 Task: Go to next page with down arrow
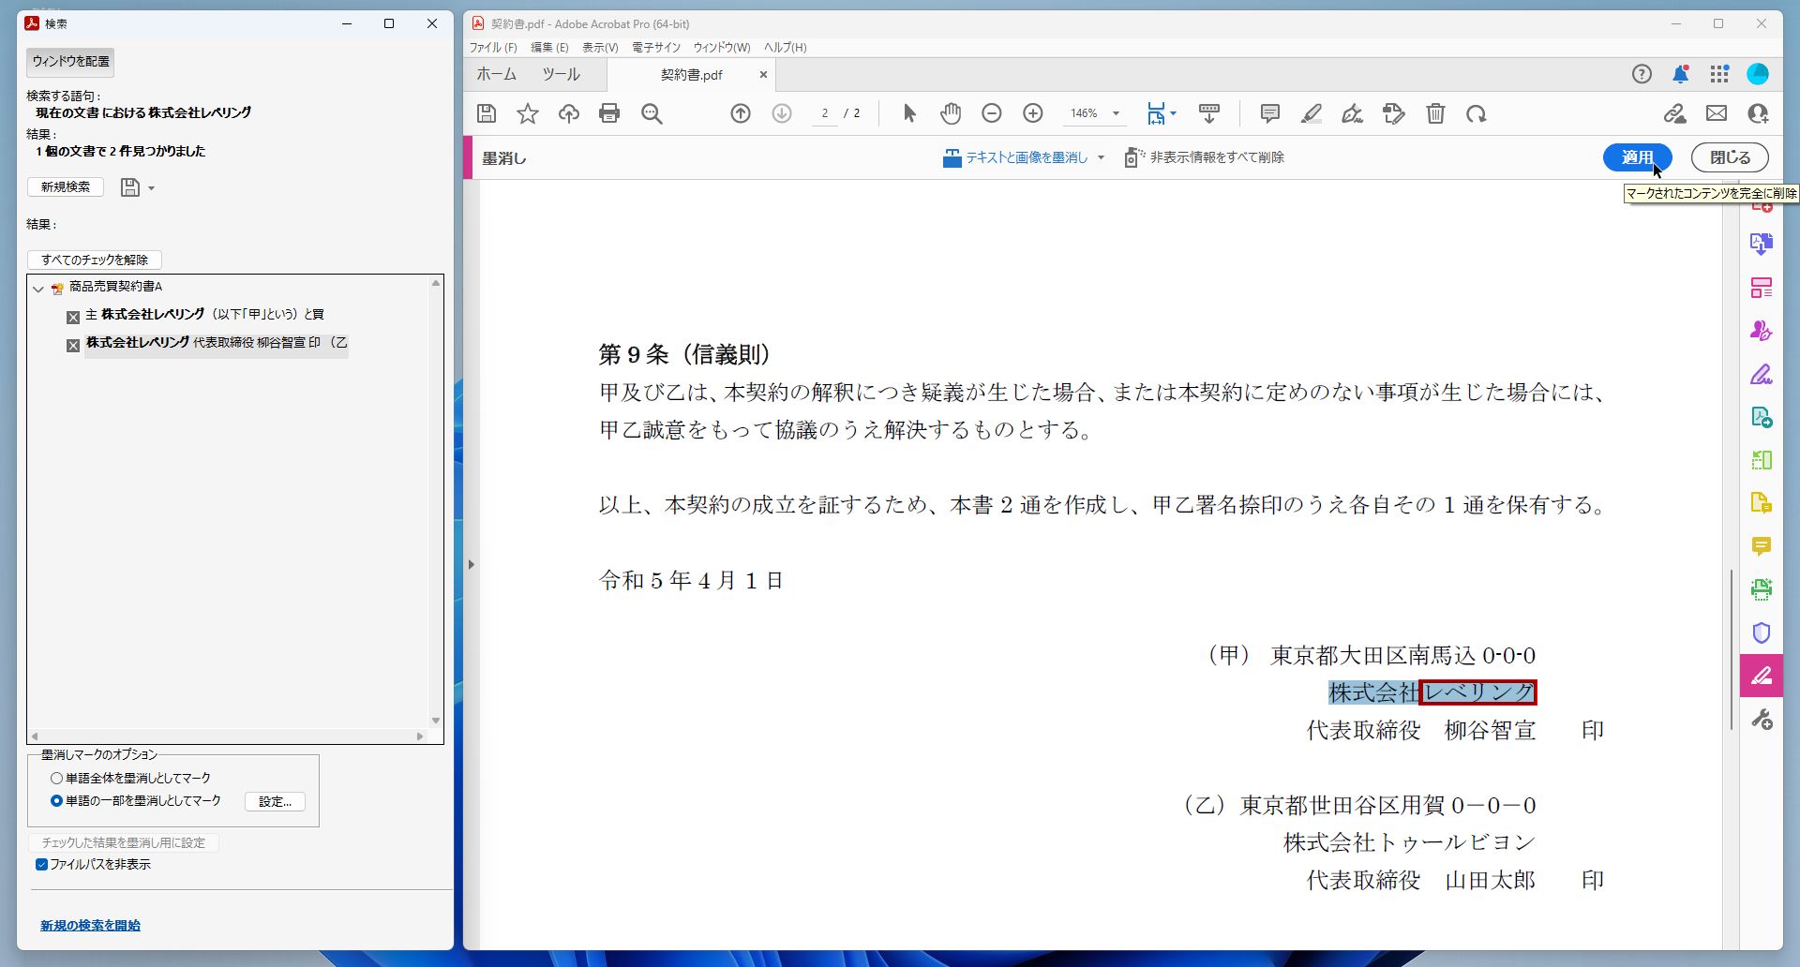pyautogui.click(x=782, y=113)
